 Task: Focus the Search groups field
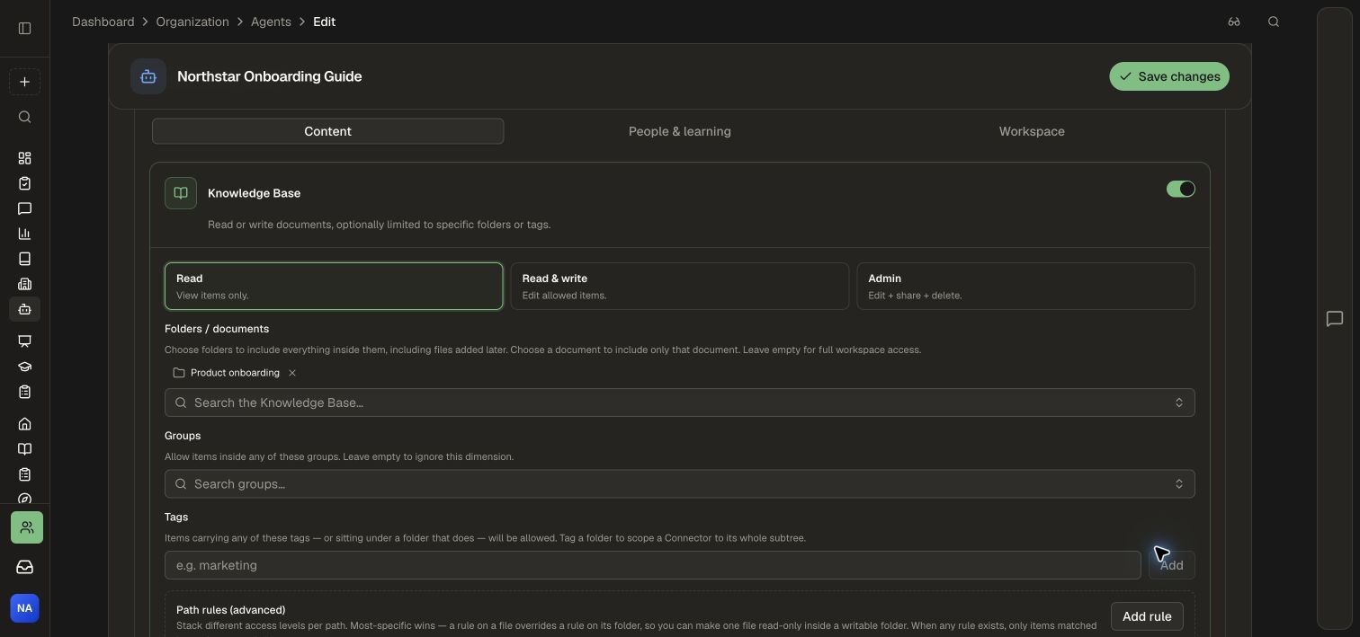[680, 484]
